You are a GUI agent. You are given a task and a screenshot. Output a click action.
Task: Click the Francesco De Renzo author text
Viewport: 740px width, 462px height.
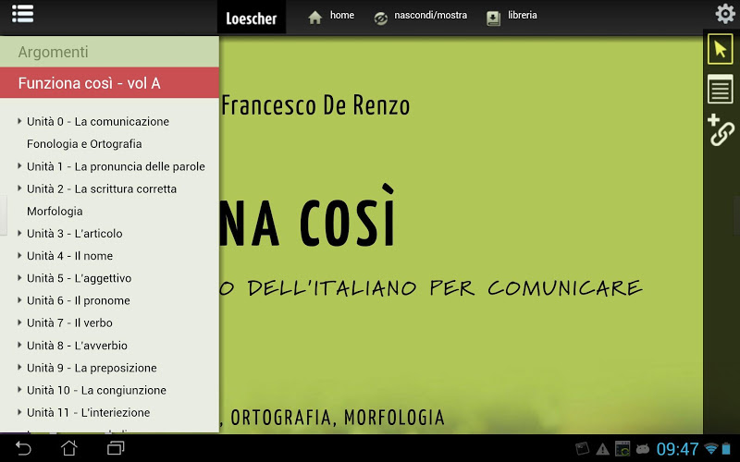click(315, 105)
